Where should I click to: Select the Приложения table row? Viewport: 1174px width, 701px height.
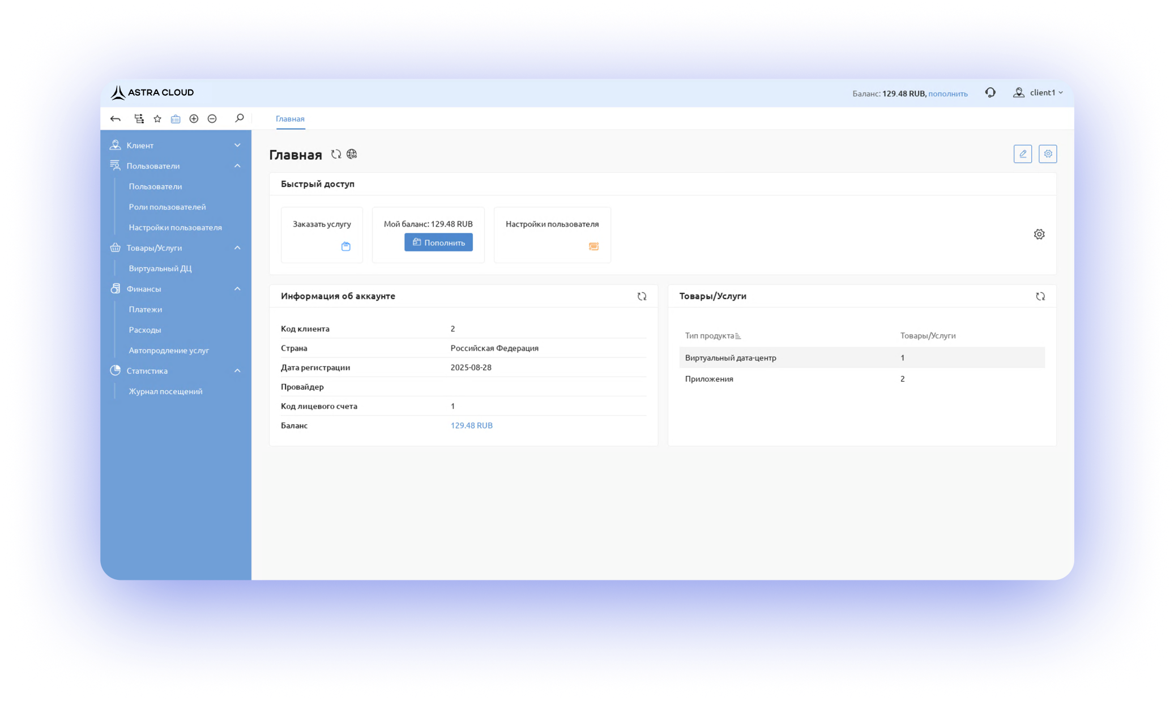862,379
